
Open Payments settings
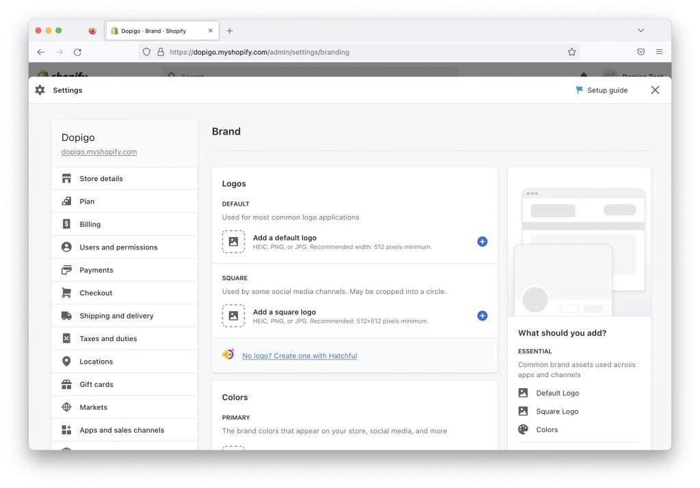[124, 270]
